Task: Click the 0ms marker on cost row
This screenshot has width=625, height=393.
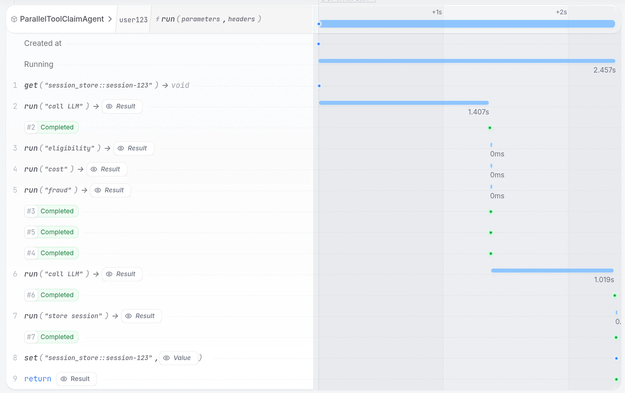Action: [x=491, y=166]
